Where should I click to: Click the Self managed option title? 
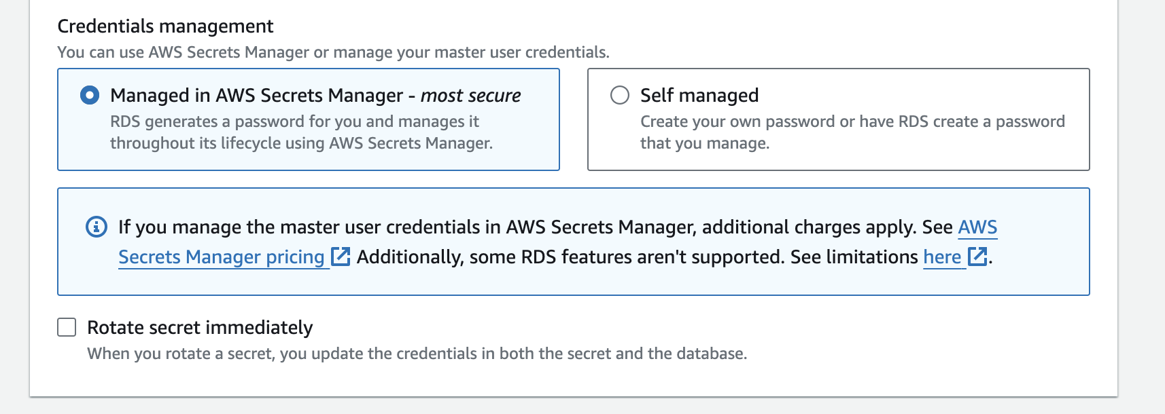[699, 96]
